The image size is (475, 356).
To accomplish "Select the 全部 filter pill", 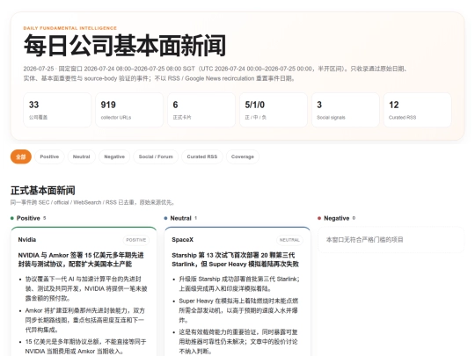I will [x=21, y=156].
